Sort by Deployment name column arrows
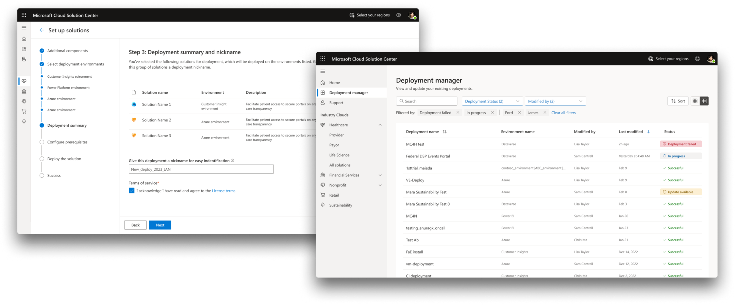Image resolution: width=735 pixels, height=305 pixels. click(444, 132)
